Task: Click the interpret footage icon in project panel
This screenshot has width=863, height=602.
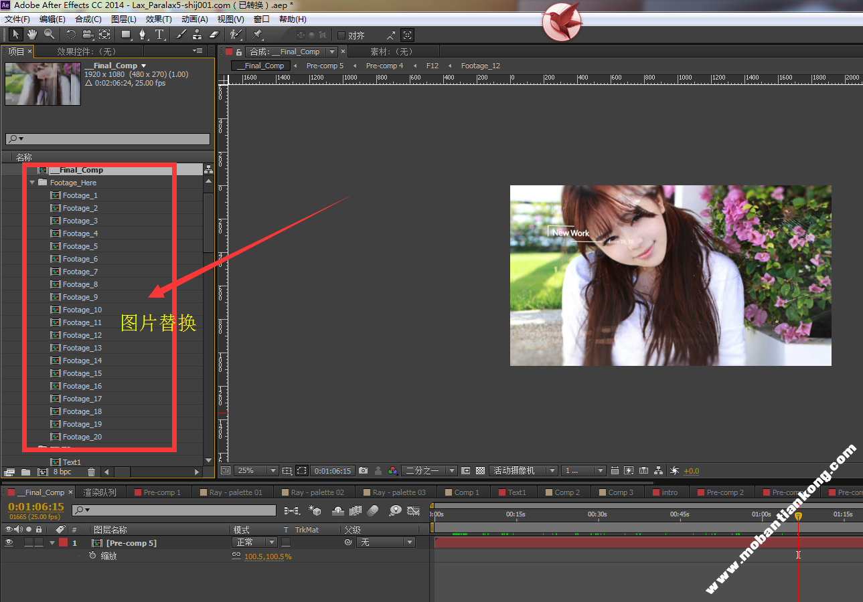Action: [x=9, y=472]
